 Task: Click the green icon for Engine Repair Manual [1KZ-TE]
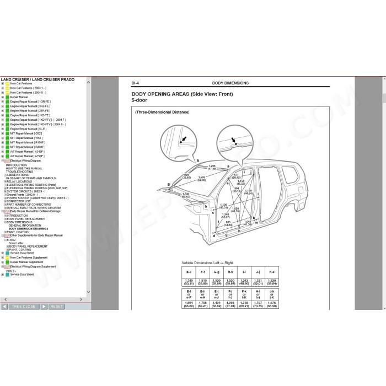(7, 115)
